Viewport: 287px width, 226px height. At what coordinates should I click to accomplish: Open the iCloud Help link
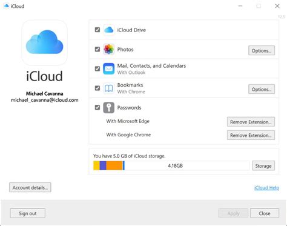[x=266, y=188]
